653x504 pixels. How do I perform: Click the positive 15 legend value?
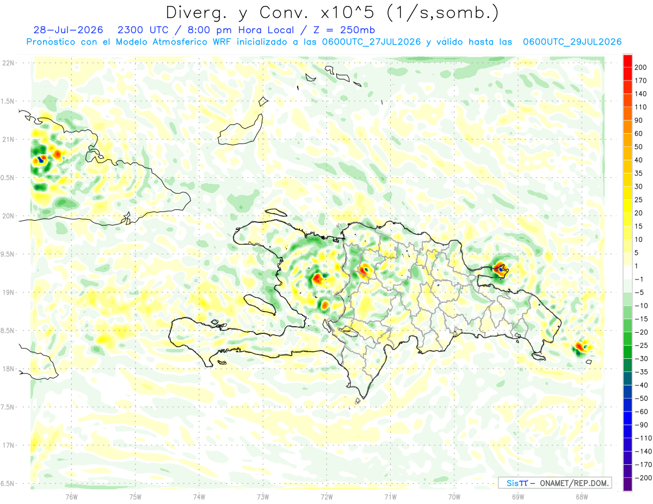pyautogui.click(x=639, y=226)
